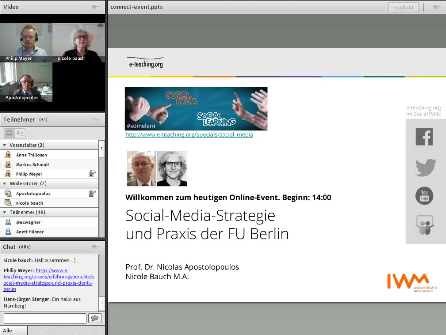The height and width of the screenshot is (335, 446).
Task: Collapse the Veranstalter group
Action: click(5, 145)
